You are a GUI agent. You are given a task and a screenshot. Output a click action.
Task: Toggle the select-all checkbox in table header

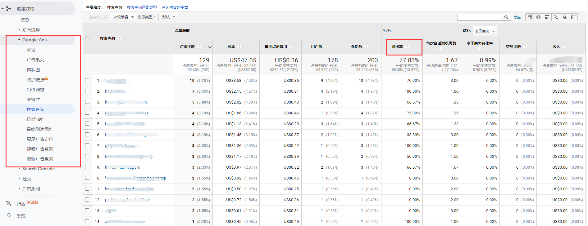pos(87,38)
